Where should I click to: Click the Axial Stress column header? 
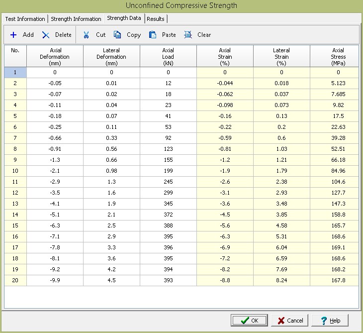click(x=338, y=56)
